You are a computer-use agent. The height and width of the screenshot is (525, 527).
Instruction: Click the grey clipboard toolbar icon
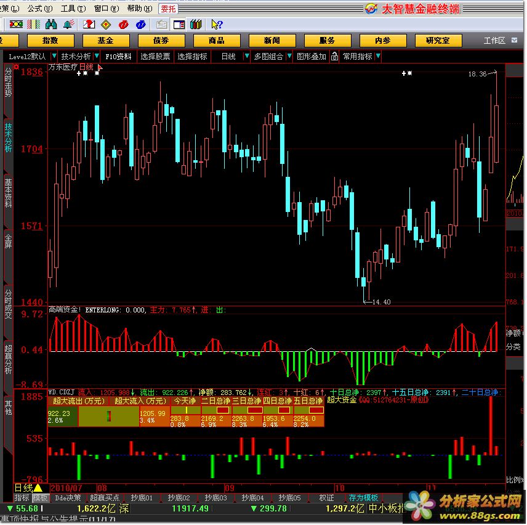(162, 25)
